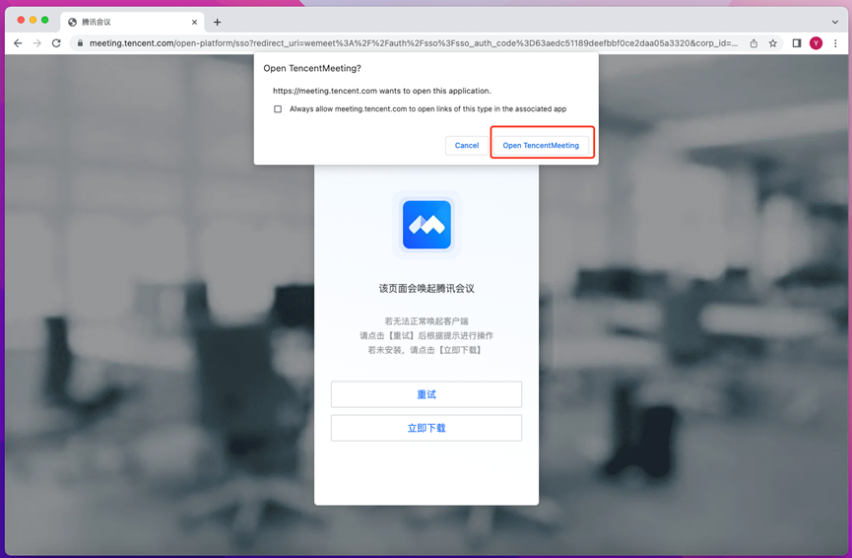The height and width of the screenshot is (558, 852).
Task: Bookmark this tab with star icon
Action: click(x=772, y=43)
